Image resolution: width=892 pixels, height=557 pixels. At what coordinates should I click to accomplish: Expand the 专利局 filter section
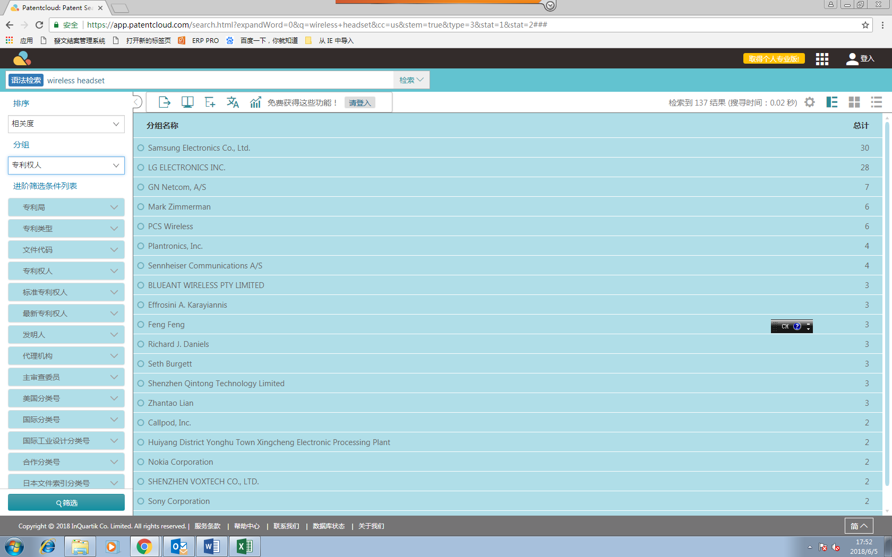(66, 207)
